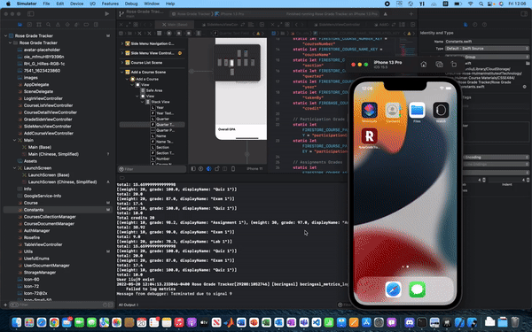Open GoogleService-Info file
The width and height of the screenshot is (532, 332).
(x=43, y=196)
